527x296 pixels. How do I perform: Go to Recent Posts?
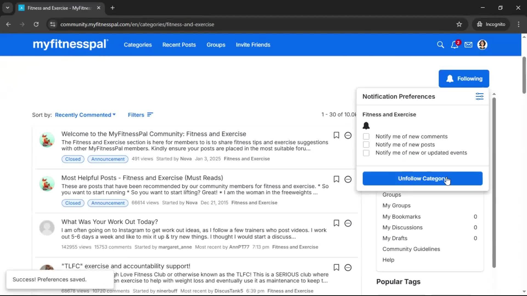tap(179, 45)
